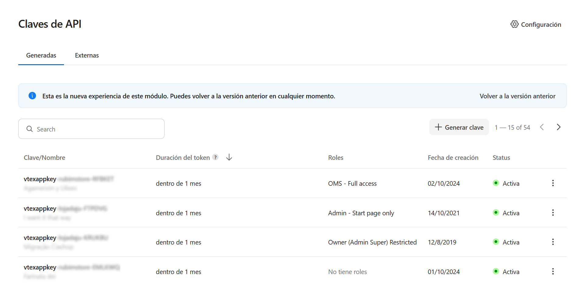Viewport: 585px width, 285px height.
Task: Sort by token duration using the down arrow
Action: pos(229,157)
